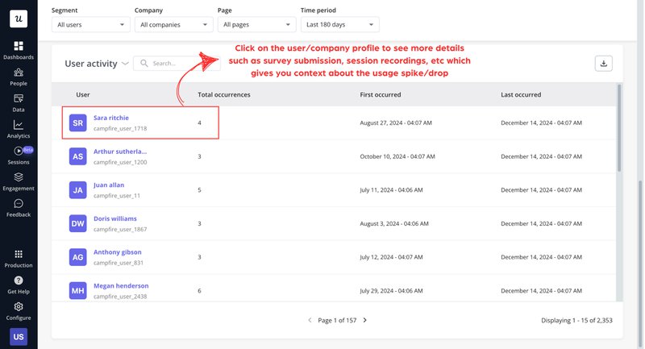Open the Page dropdown showing All pages
Image resolution: width=645 pixels, height=349 pixels.
[x=257, y=25]
